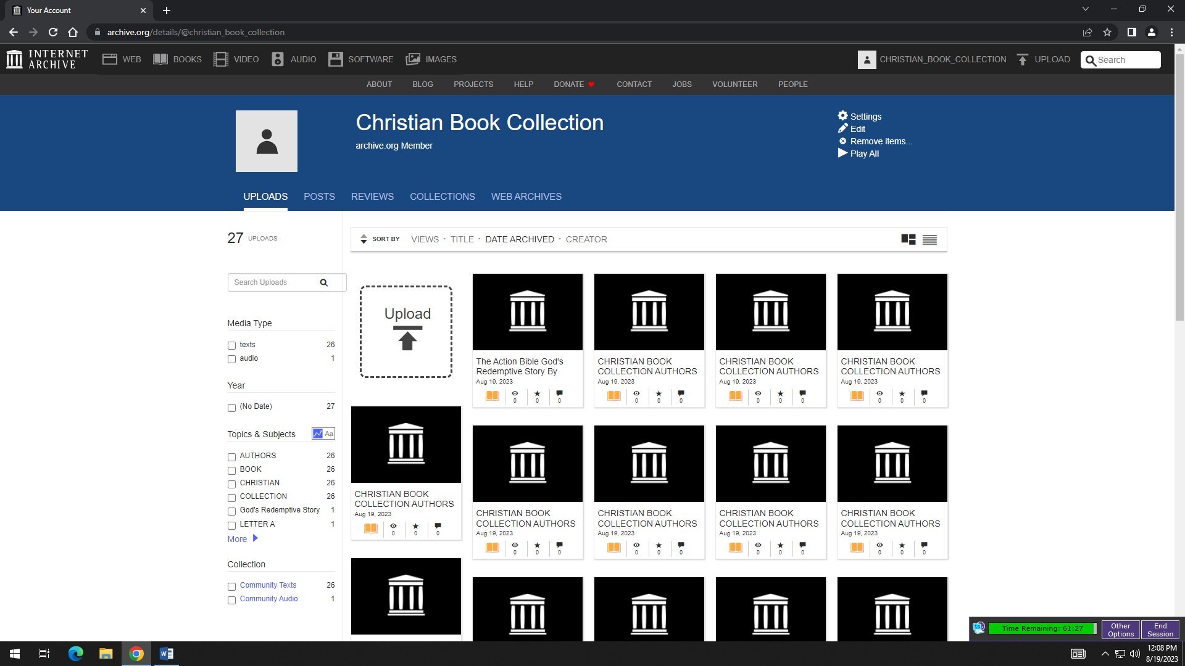Switch to list view

pyautogui.click(x=929, y=239)
